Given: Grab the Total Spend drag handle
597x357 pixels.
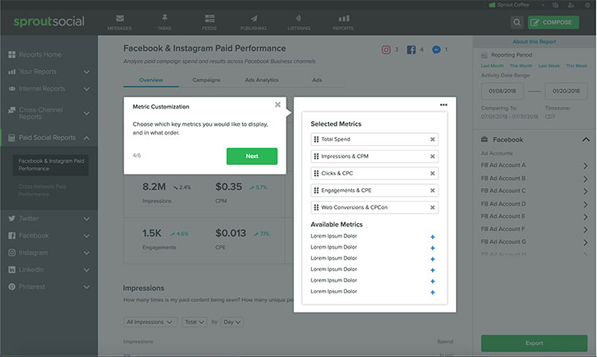Looking at the screenshot, I should point(316,139).
